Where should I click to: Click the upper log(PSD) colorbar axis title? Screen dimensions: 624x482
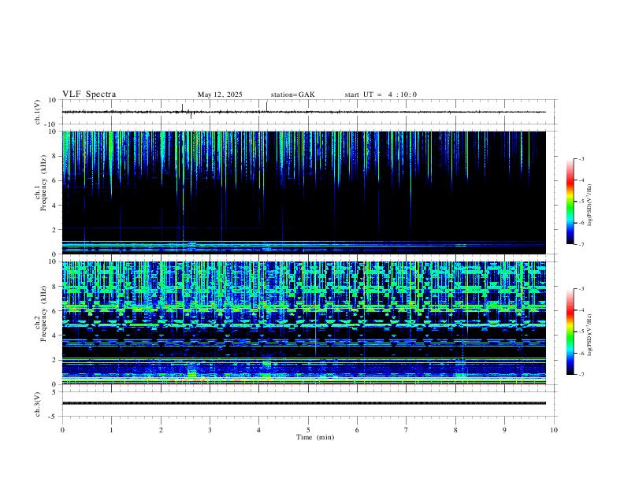pyautogui.click(x=590, y=206)
